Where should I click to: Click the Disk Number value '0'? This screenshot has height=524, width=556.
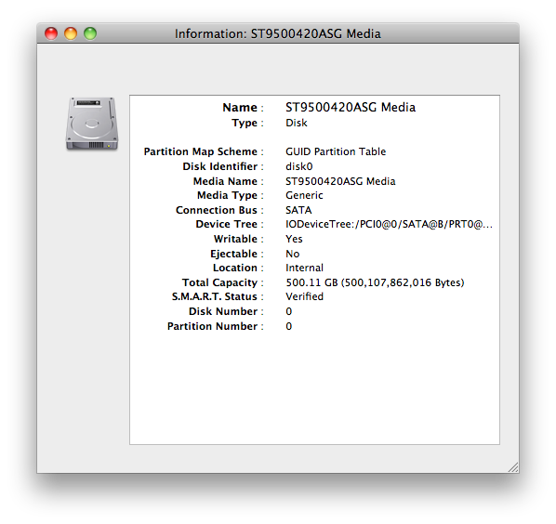289,311
